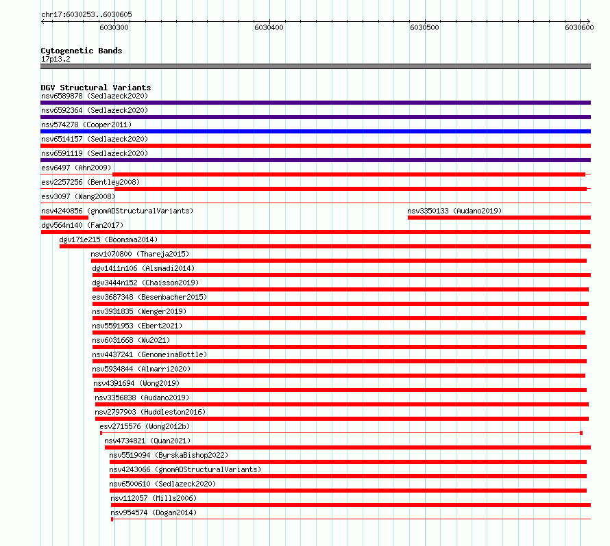
Task: Click nsv2797903 (Huddleston2016) label
Action: 150,412
